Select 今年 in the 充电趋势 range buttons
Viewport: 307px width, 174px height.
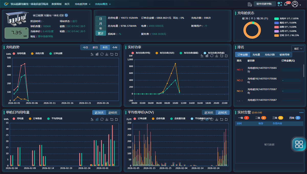[x=115, y=48]
